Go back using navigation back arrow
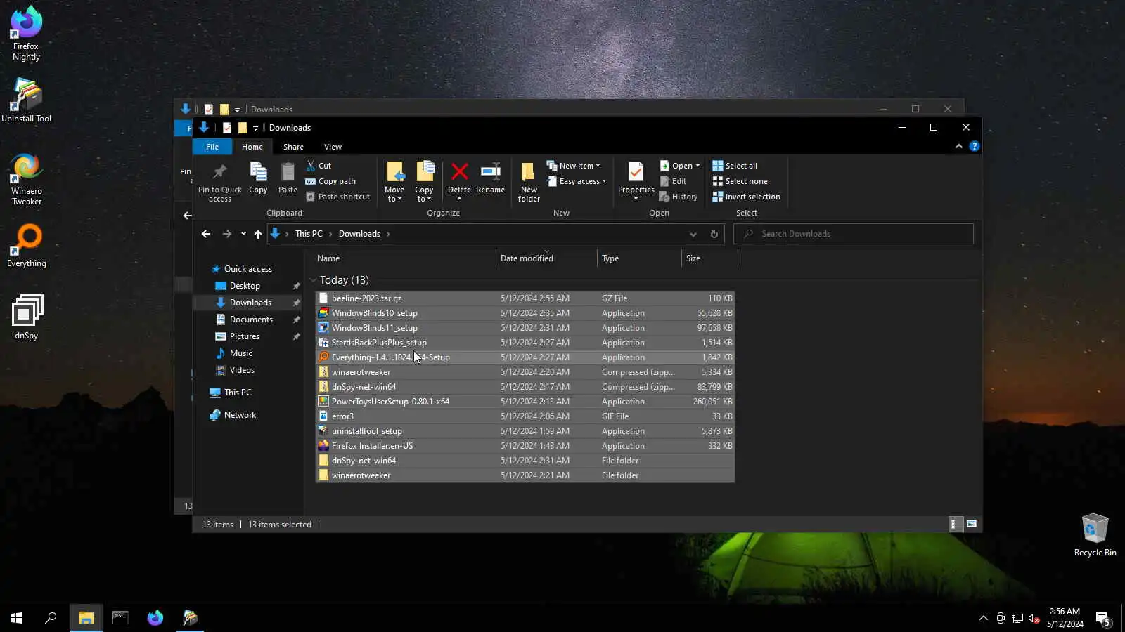 [x=206, y=234]
